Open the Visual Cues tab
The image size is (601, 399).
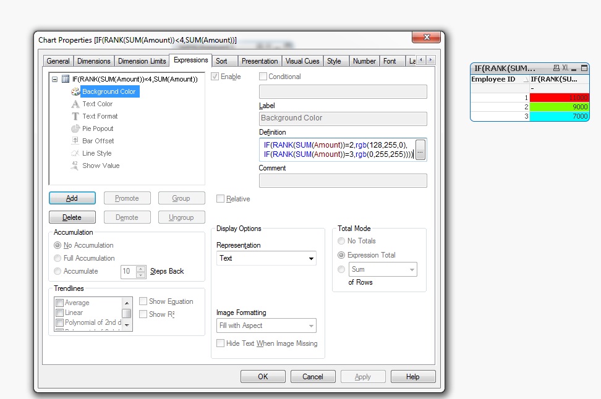click(x=302, y=61)
